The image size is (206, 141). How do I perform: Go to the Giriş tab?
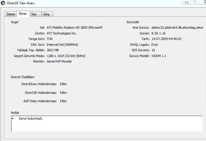[47, 14]
